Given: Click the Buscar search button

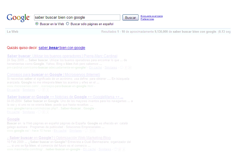Looking at the screenshot, I should [x=130, y=18].
